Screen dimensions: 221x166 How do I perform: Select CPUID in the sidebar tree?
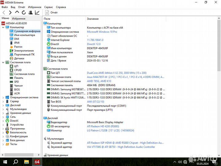pos(18,70)
